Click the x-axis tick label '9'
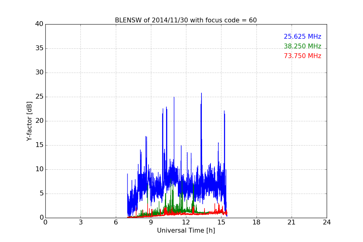This screenshot has width=363, height=242. coord(151,222)
